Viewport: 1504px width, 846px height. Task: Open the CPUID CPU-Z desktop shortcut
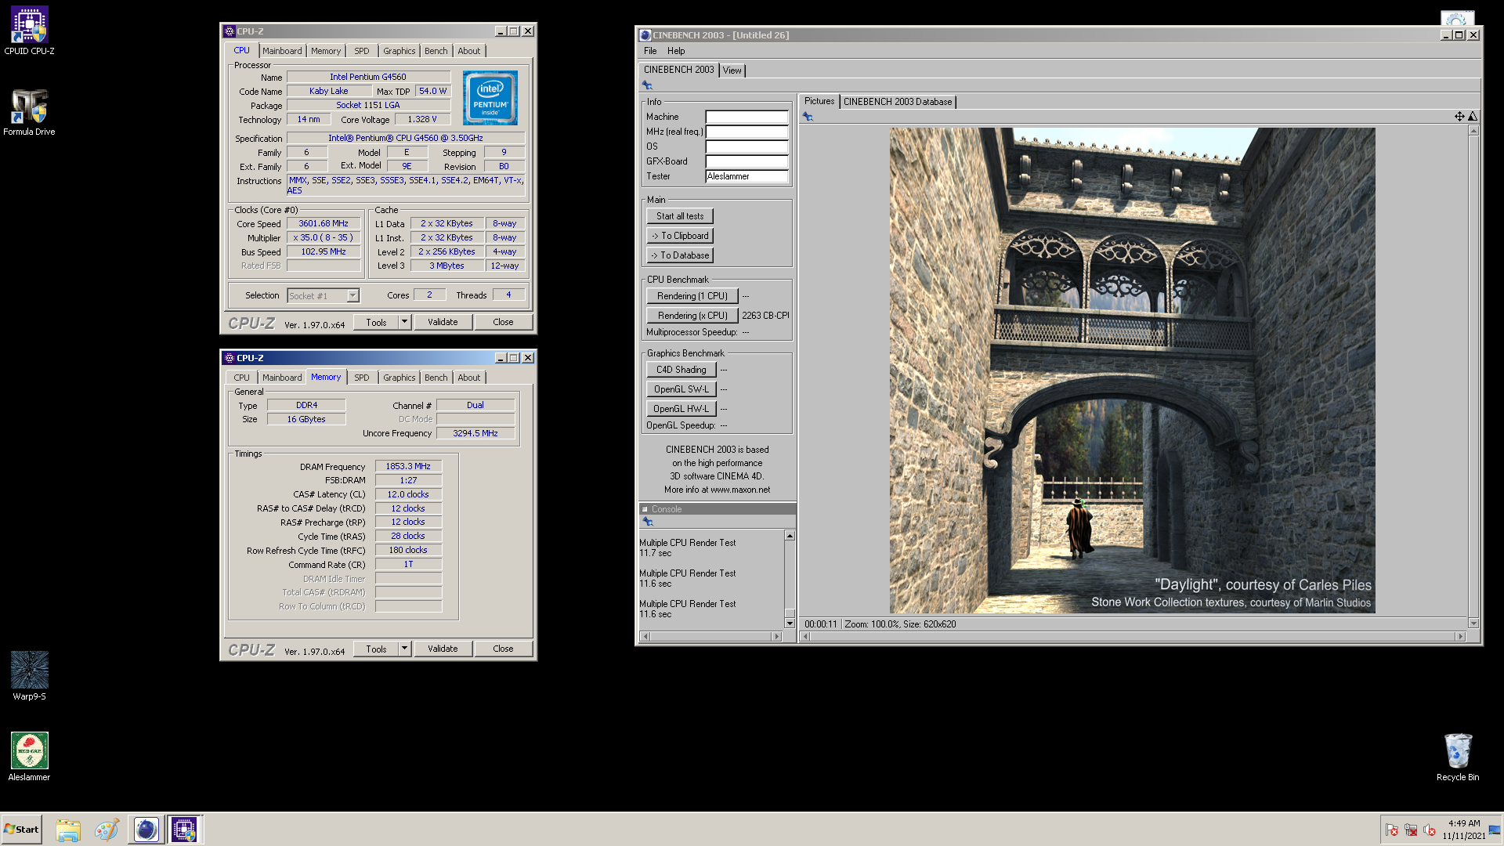tap(29, 30)
